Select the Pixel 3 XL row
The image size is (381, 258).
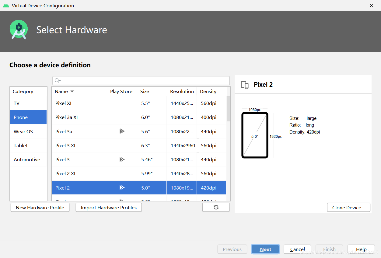(x=139, y=145)
